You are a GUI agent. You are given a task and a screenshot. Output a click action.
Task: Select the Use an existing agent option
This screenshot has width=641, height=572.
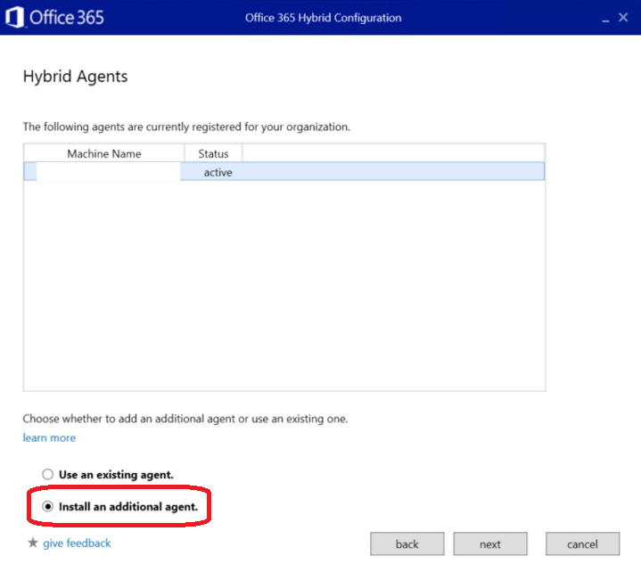pos(48,475)
